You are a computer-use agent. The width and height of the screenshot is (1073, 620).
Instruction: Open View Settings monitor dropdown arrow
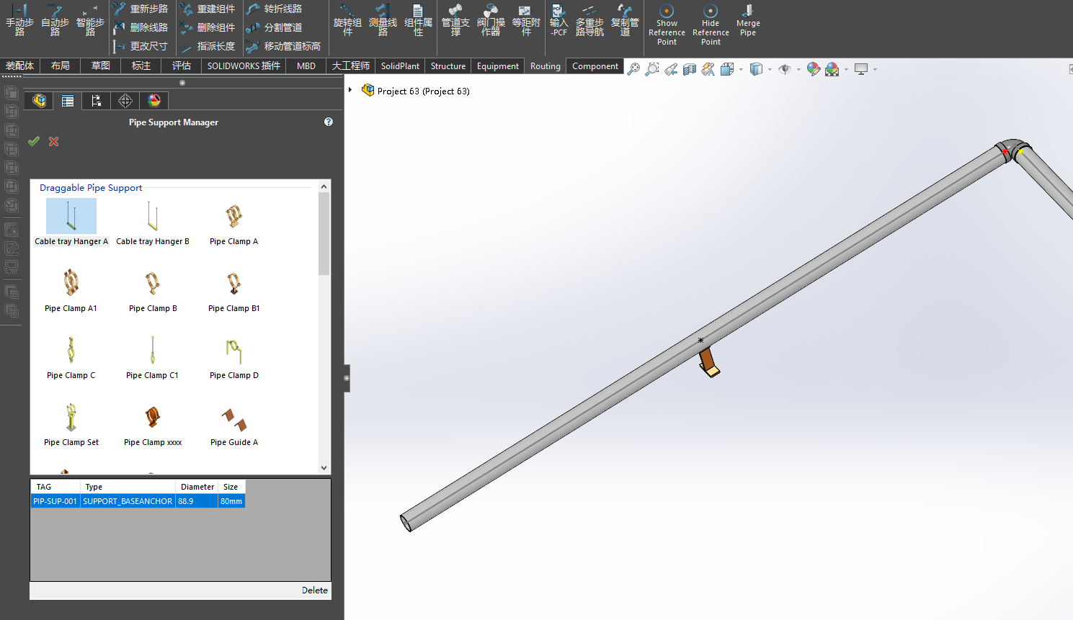(875, 70)
